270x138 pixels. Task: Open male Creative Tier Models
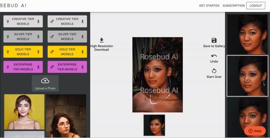(67, 21)
